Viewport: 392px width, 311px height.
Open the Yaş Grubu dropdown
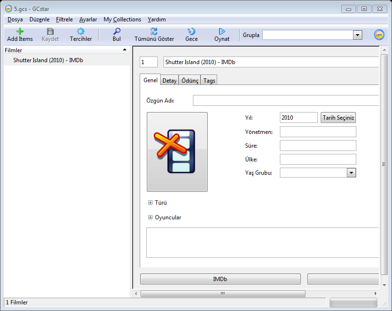pos(351,173)
